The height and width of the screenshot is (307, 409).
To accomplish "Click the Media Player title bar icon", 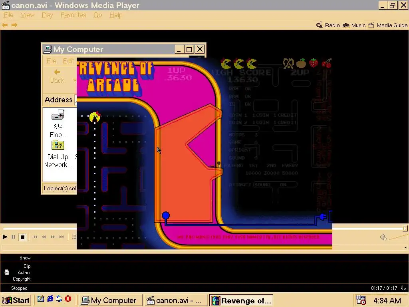I will tap(6, 5).
